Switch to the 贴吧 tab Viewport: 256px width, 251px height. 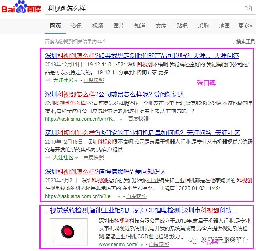click(182, 26)
